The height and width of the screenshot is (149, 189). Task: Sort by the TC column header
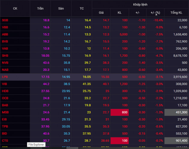[x=82, y=8]
